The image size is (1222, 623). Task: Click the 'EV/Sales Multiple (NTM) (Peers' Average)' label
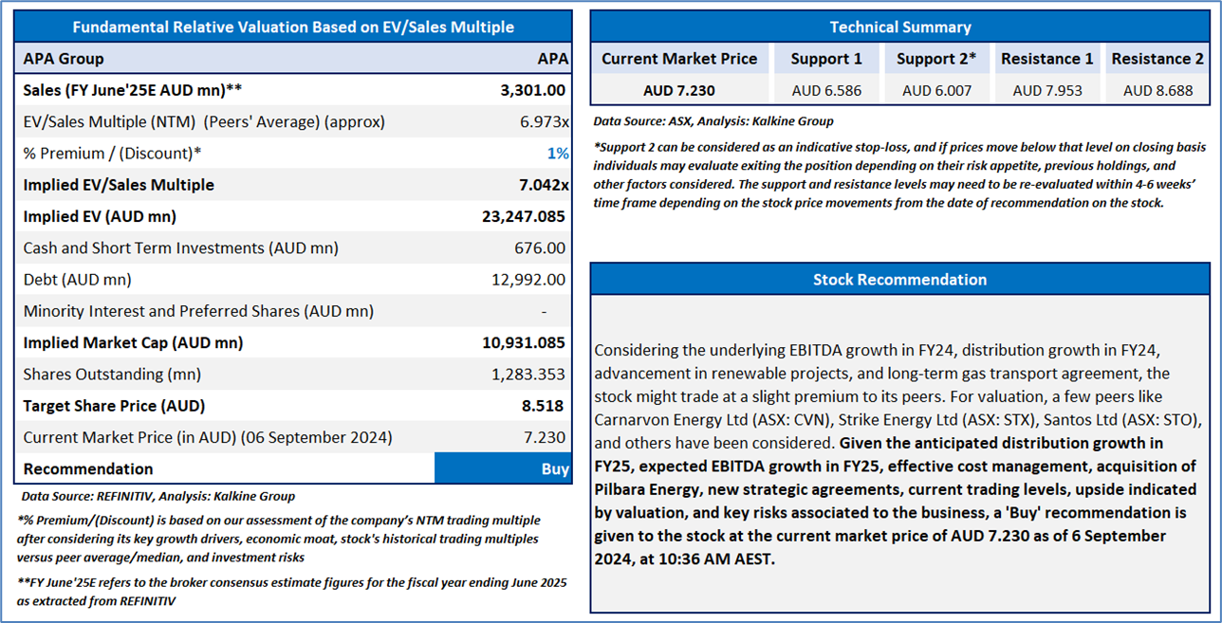pos(204,121)
